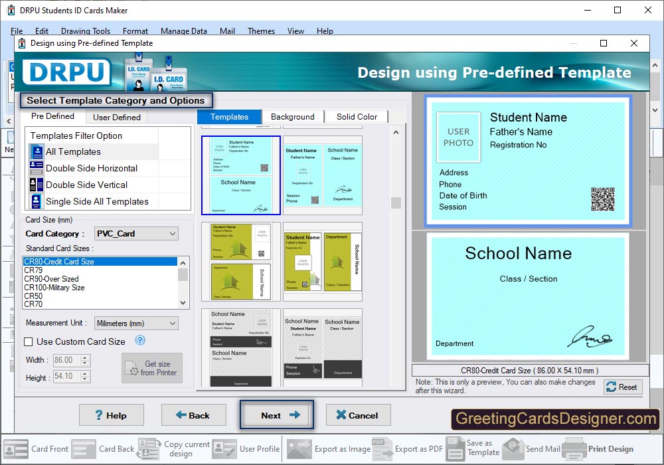This screenshot has height=465, width=664.
Task: Open the Card Category dropdown
Action: [136, 234]
